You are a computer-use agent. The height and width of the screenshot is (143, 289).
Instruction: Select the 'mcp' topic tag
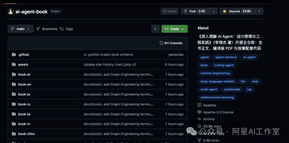click(x=255, y=81)
